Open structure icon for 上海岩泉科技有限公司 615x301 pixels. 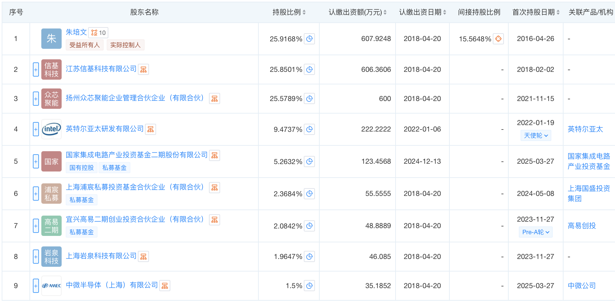point(144,257)
